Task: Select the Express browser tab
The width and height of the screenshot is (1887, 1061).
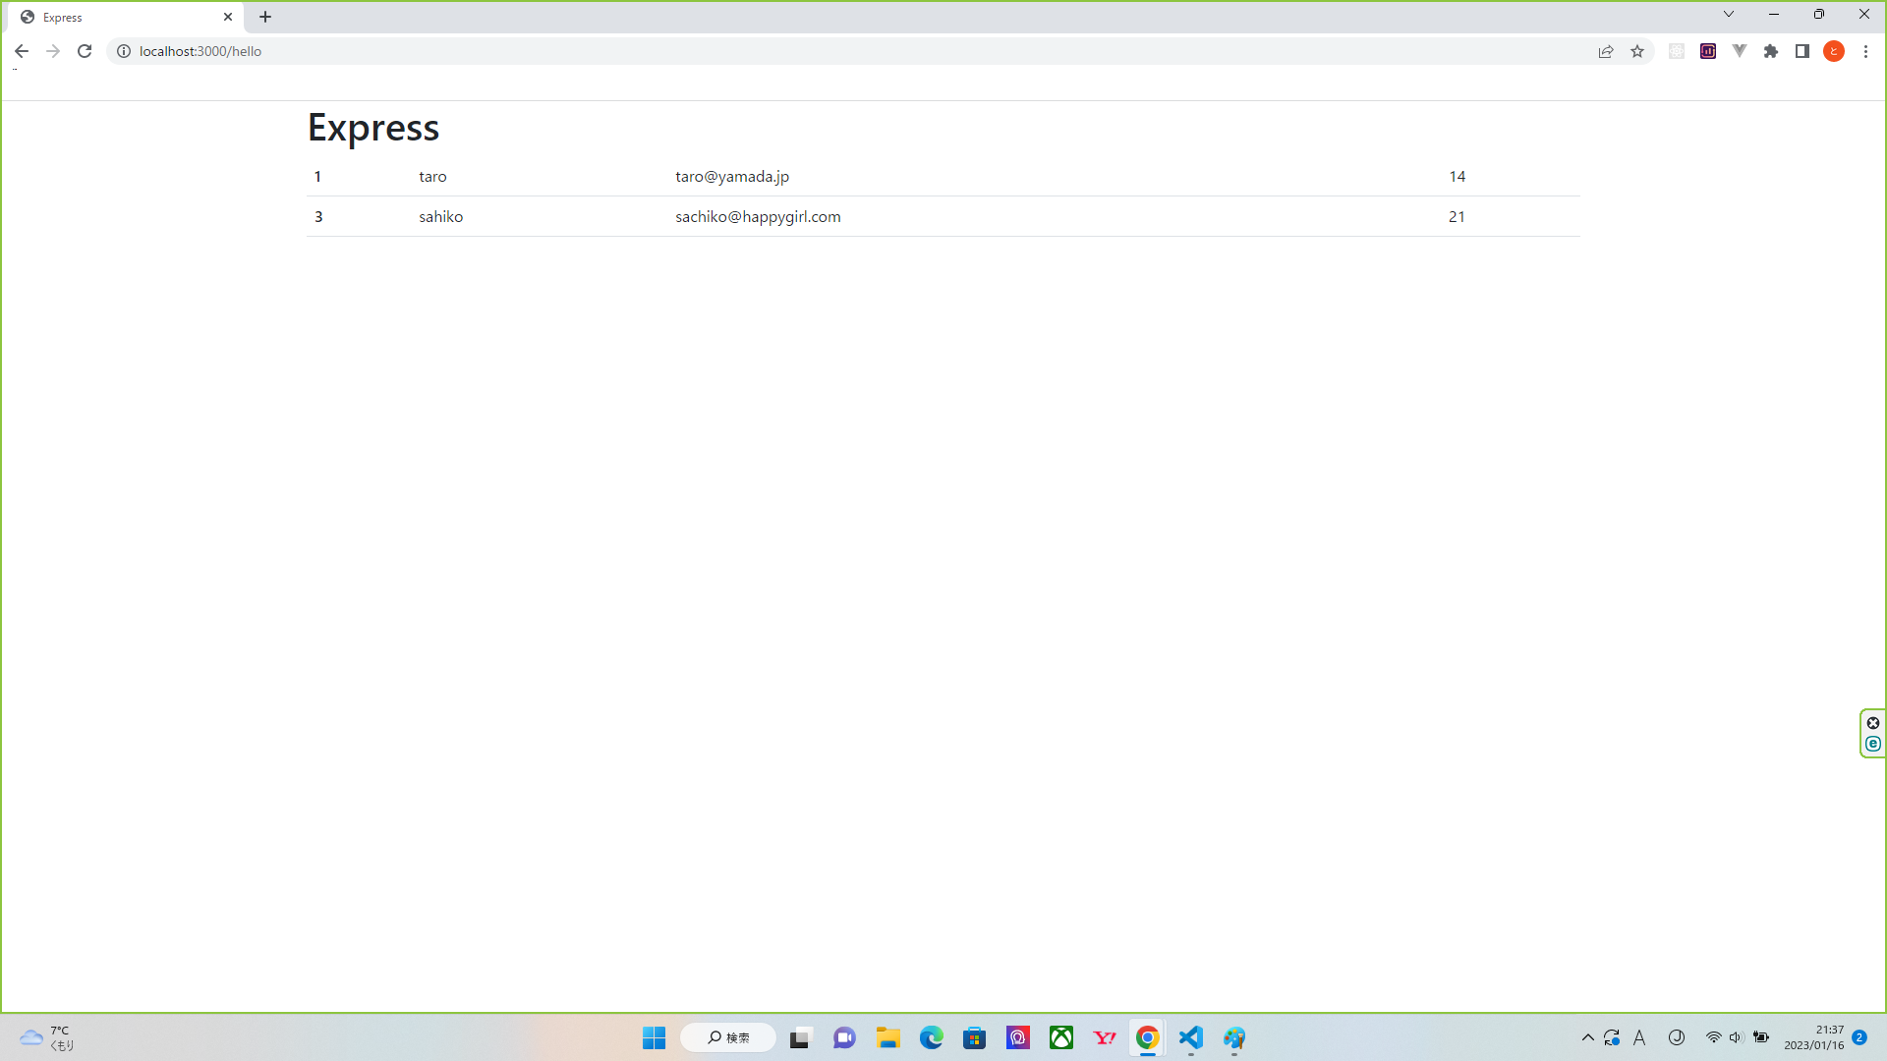Action: [x=118, y=17]
